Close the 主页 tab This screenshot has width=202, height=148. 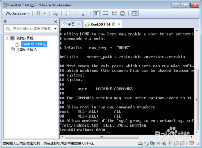pos(79,24)
